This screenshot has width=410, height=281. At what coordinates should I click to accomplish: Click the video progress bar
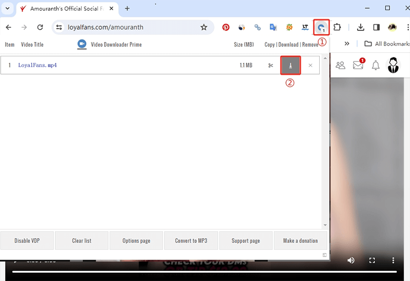pos(204,272)
